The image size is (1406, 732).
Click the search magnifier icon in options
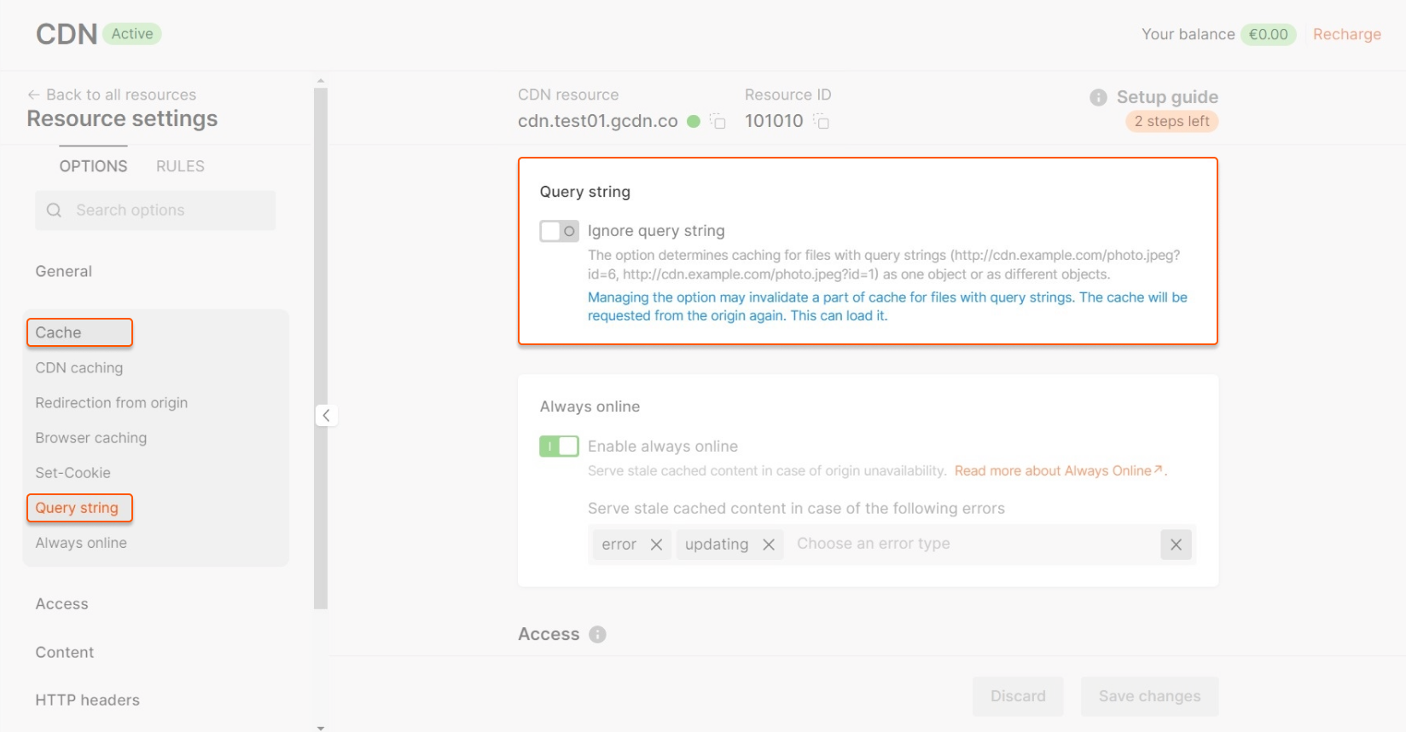[x=54, y=210]
